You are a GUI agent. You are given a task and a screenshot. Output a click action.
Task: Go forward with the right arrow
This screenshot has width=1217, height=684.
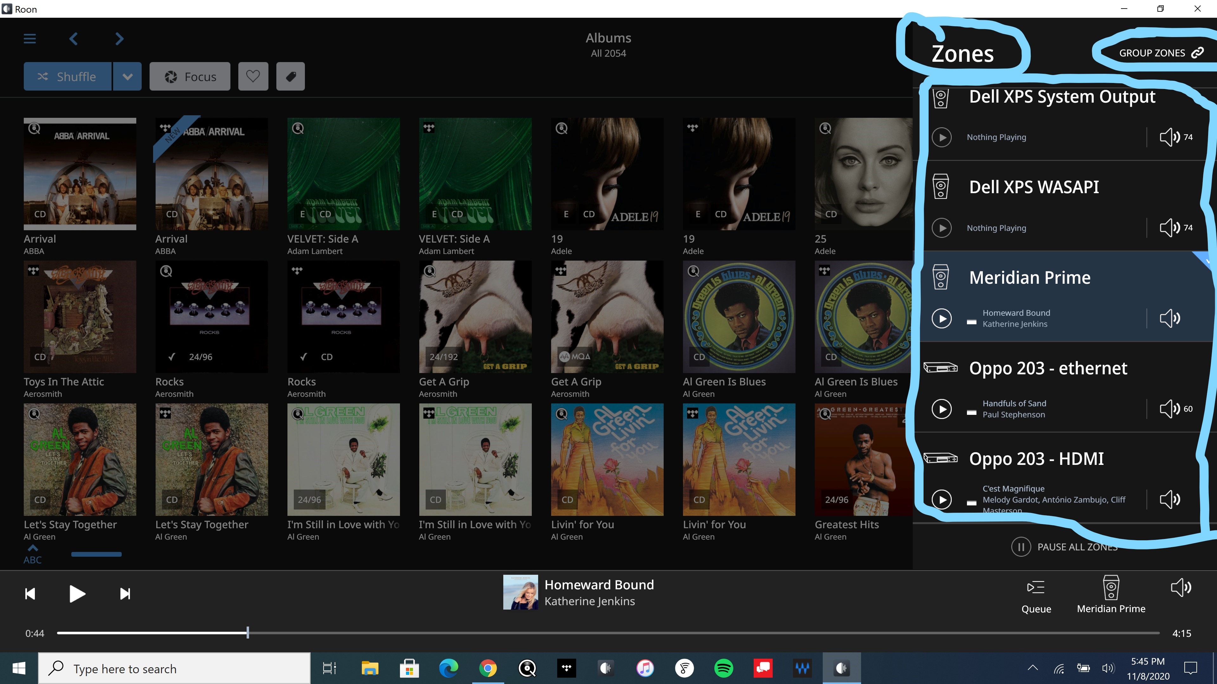point(119,39)
